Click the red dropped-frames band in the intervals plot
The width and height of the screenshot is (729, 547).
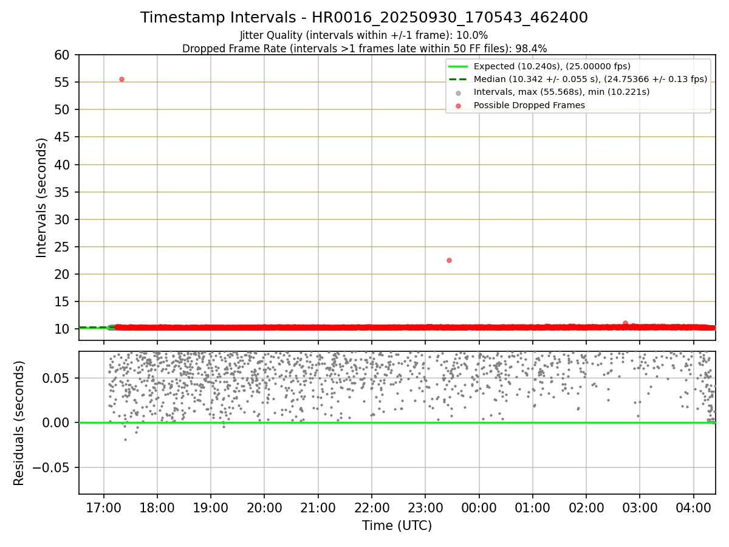click(415, 327)
